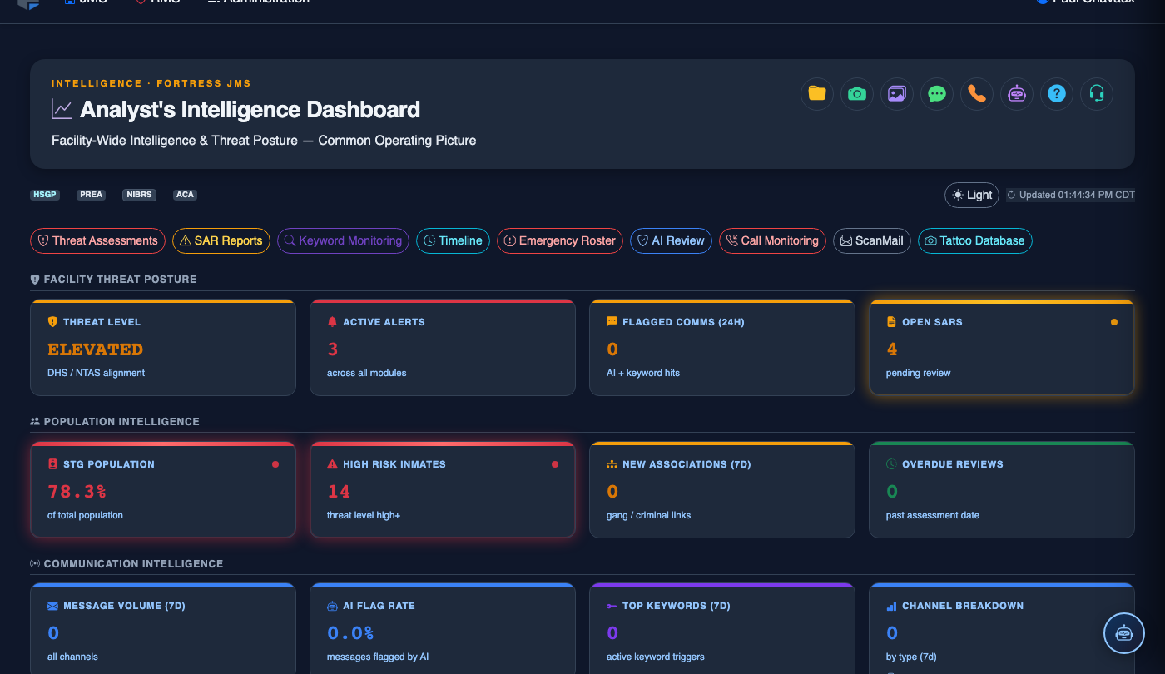Click the PREA badge

[x=92, y=195]
